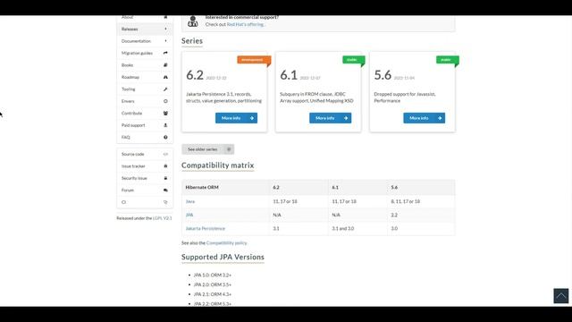Open the Source code sidebar link
The image size is (572, 322).
tap(145, 155)
